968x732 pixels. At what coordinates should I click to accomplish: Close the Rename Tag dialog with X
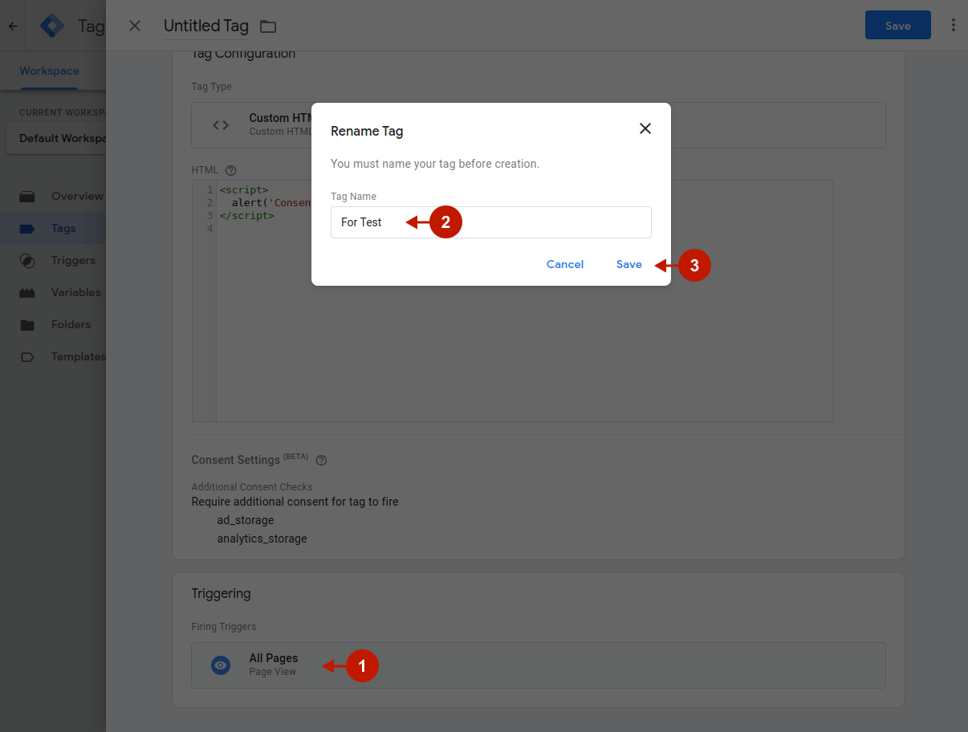click(x=645, y=128)
